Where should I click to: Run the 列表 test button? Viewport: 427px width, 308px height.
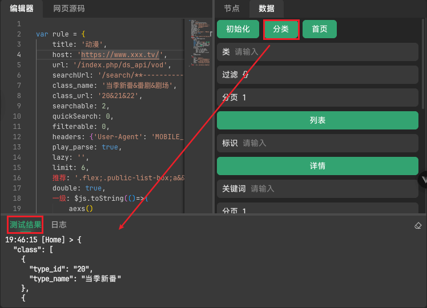317,120
